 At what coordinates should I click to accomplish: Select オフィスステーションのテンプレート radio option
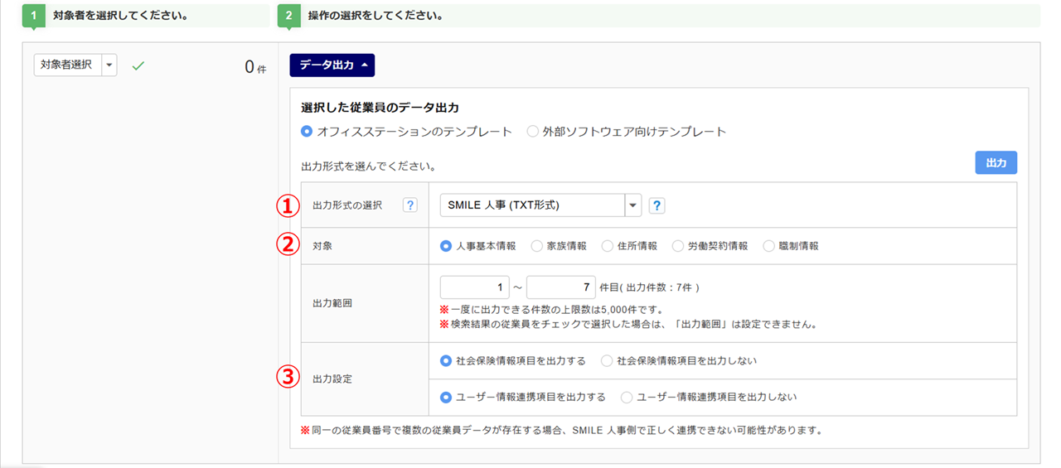pos(308,132)
